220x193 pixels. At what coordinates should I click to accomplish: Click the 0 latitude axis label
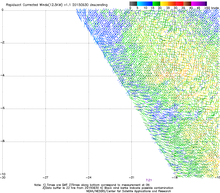point(2,10)
